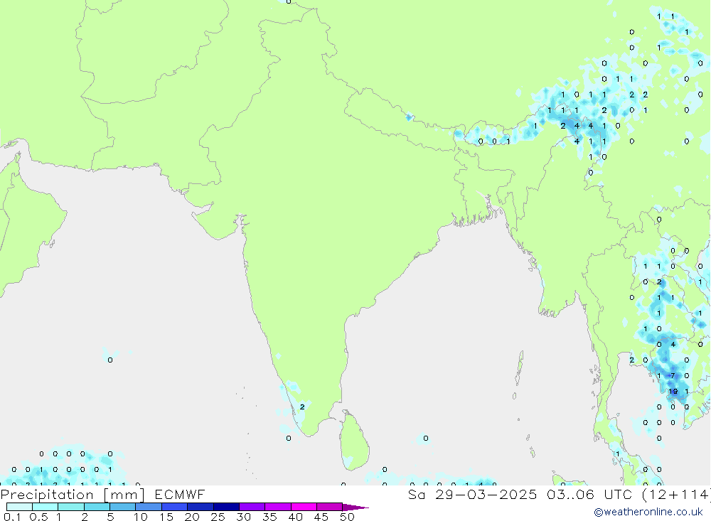Click the '50' legend scale label

348,517
